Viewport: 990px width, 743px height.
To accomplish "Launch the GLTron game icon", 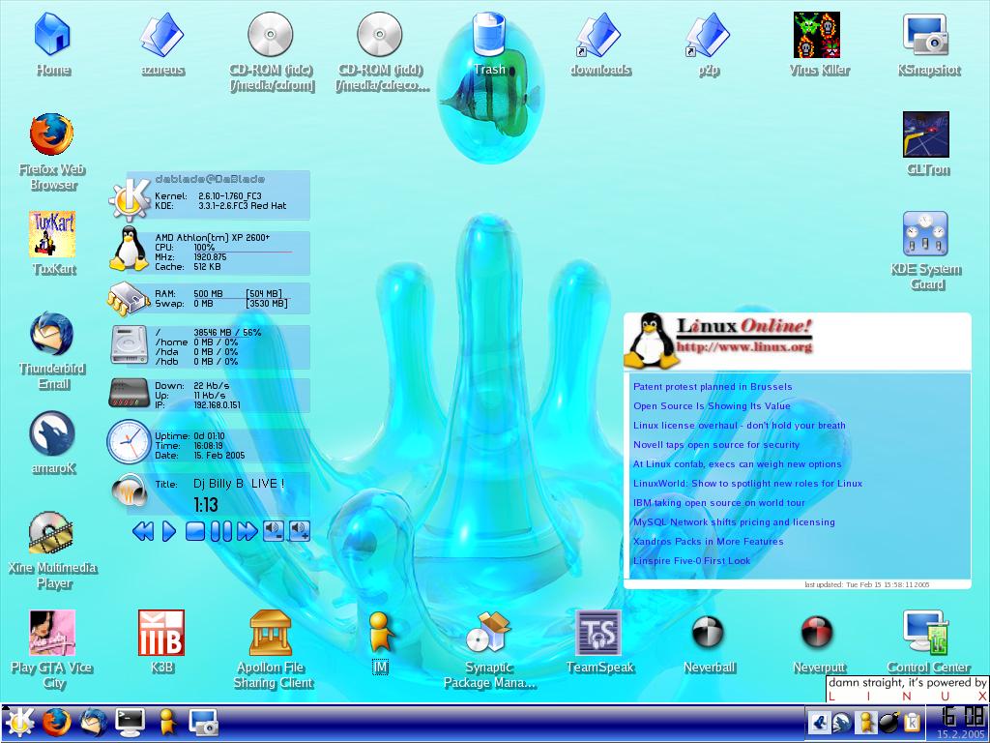I will click(926, 134).
